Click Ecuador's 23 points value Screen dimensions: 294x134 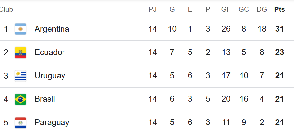(279, 52)
